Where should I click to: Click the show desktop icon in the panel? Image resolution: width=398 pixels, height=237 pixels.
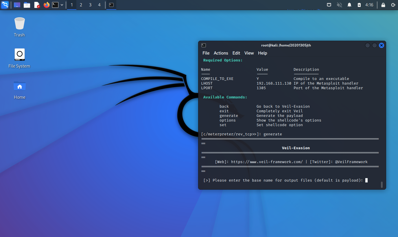17,5
